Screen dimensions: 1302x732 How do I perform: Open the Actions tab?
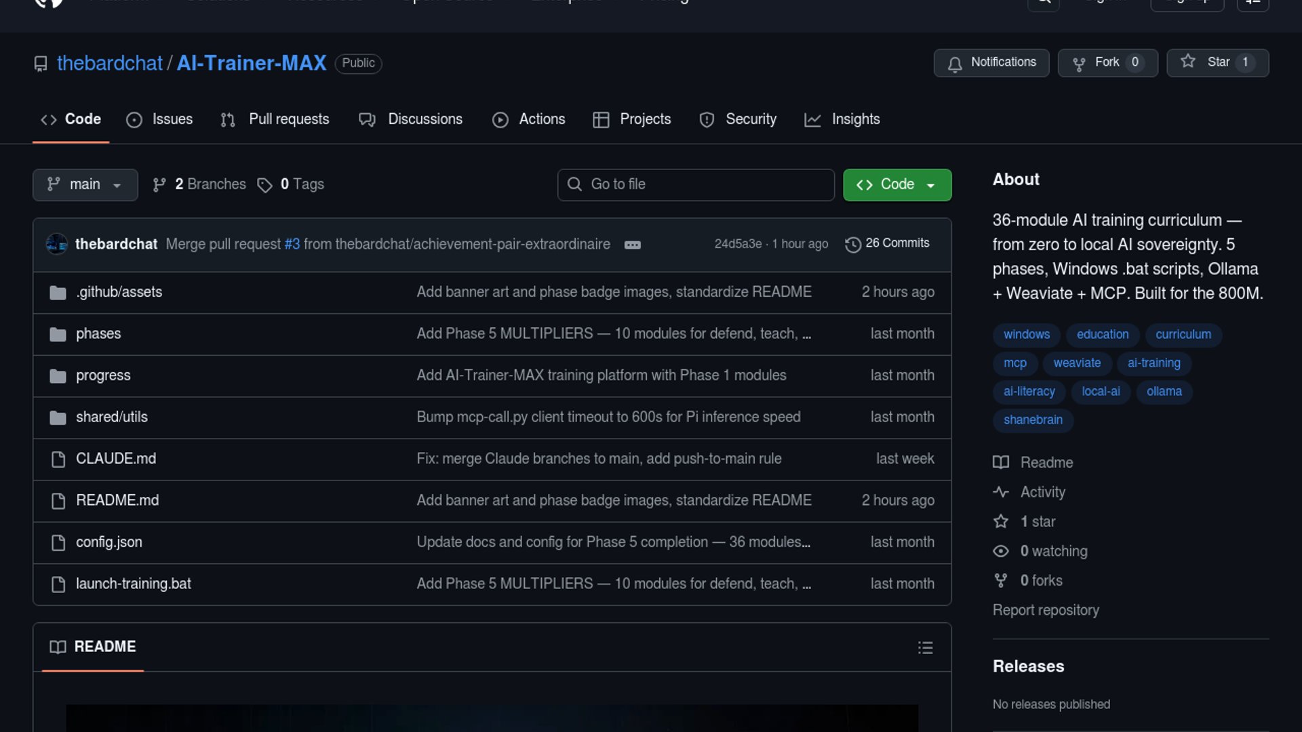pyautogui.click(x=529, y=119)
